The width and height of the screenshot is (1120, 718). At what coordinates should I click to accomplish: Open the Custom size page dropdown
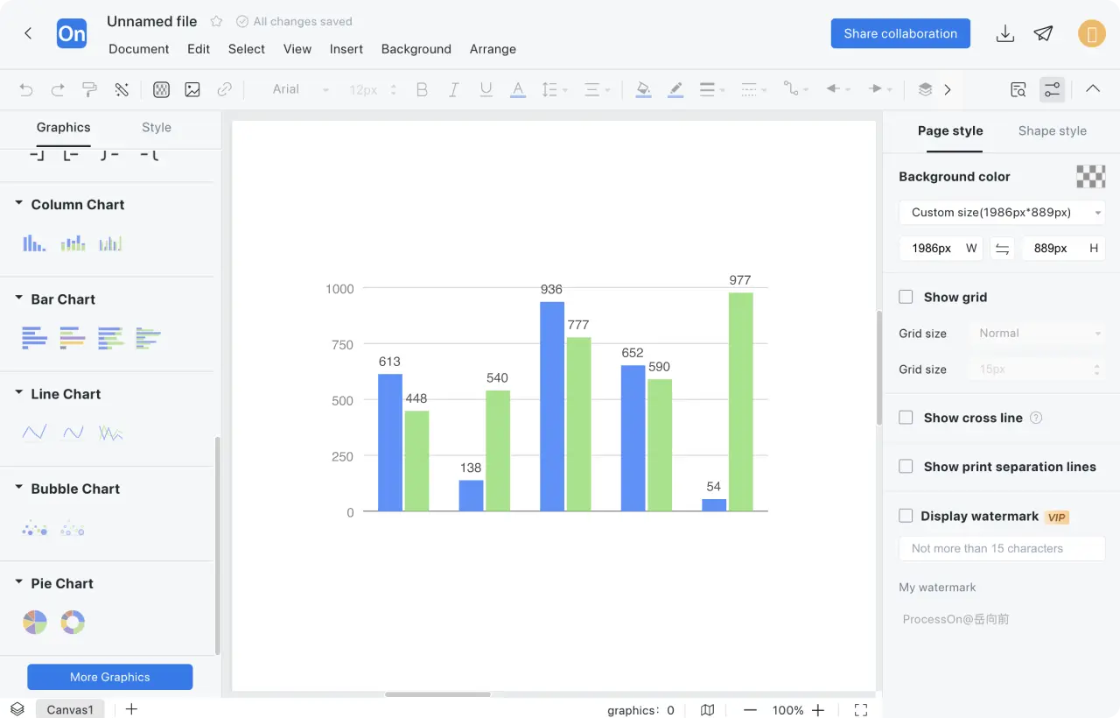point(1001,213)
